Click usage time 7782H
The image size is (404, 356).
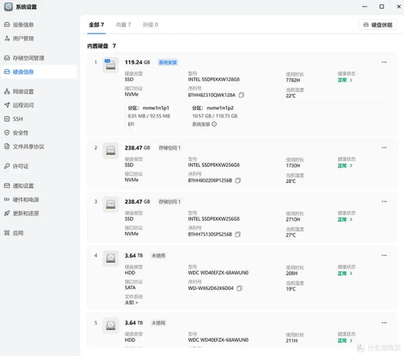[293, 80]
